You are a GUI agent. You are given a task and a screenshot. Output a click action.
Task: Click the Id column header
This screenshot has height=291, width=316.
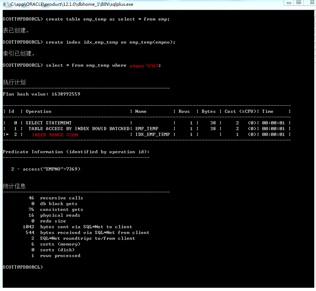tap(11, 111)
